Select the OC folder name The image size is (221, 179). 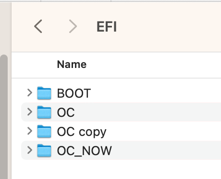point(66,112)
